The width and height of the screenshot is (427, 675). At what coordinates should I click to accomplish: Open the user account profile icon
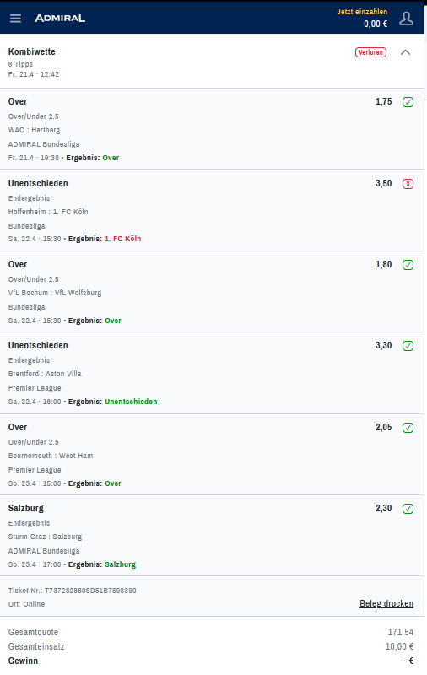[x=407, y=18]
